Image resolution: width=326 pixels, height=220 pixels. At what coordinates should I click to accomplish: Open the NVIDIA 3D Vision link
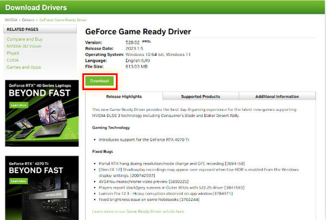coord(24,46)
